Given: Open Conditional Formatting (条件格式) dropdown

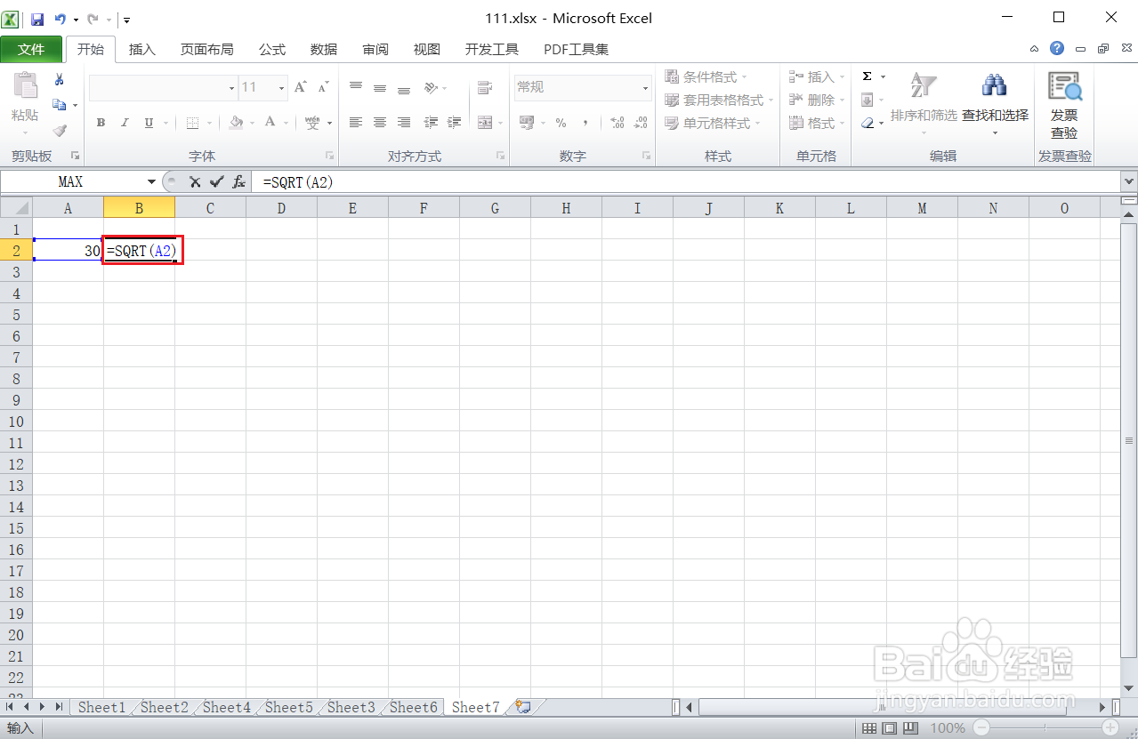Looking at the screenshot, I should pyautogui.click(x=706, y=76).
